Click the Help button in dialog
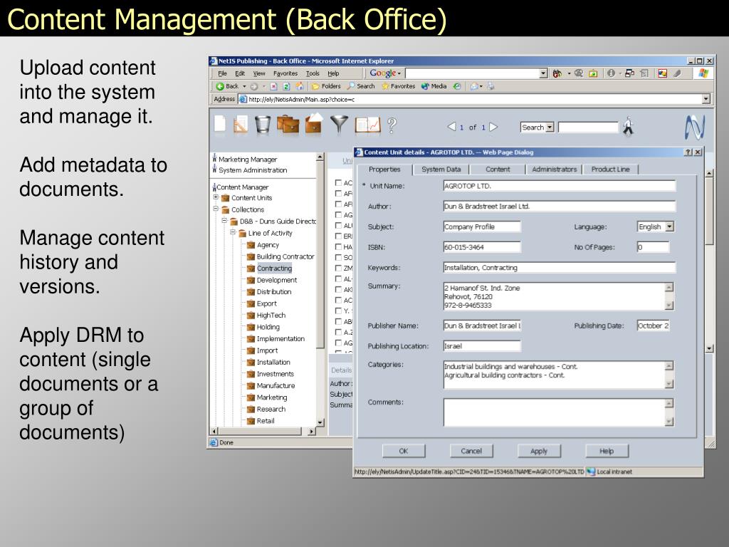 tap(607, 451)
